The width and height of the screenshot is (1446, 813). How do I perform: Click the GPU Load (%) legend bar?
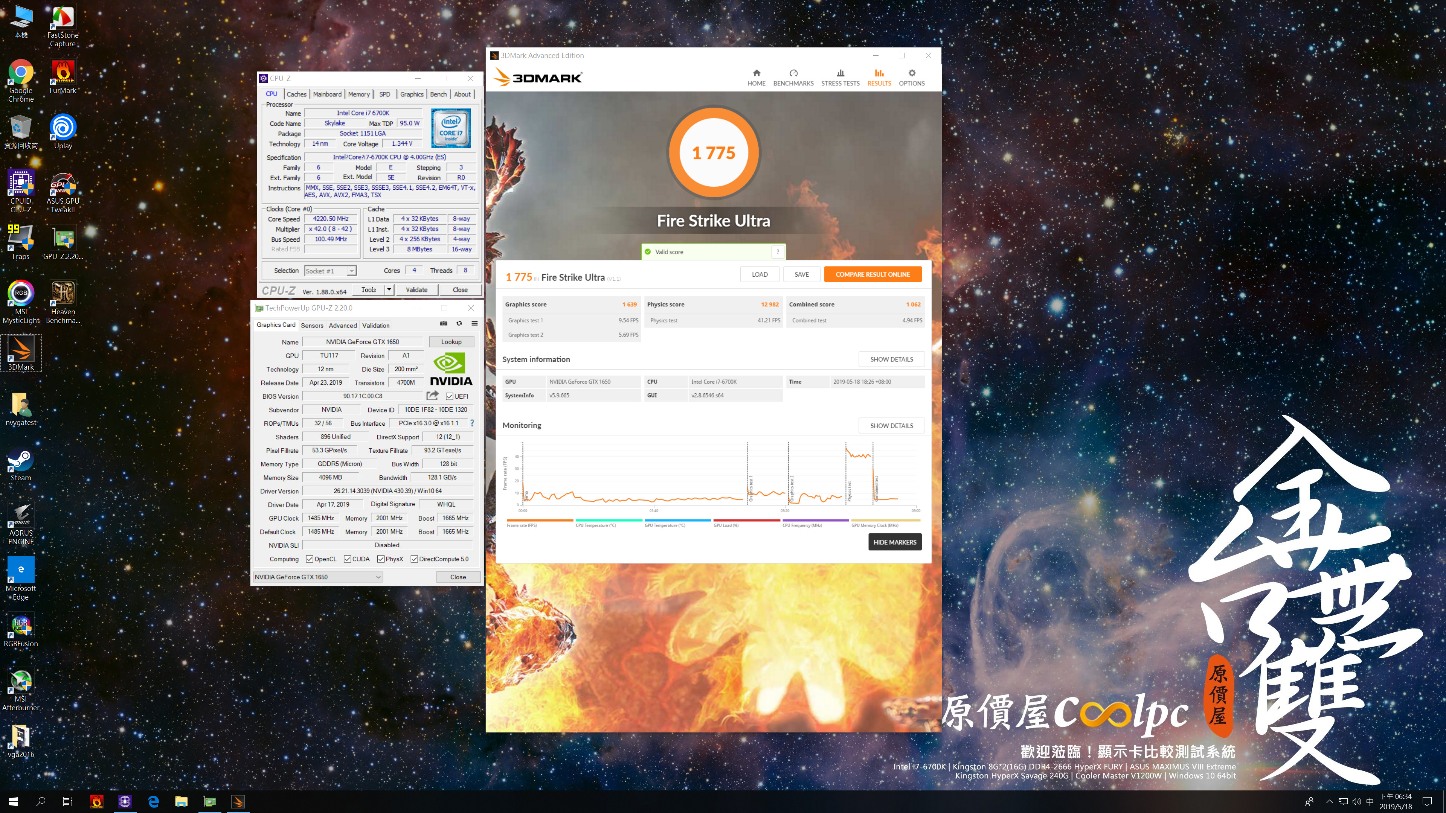[747, 521]
